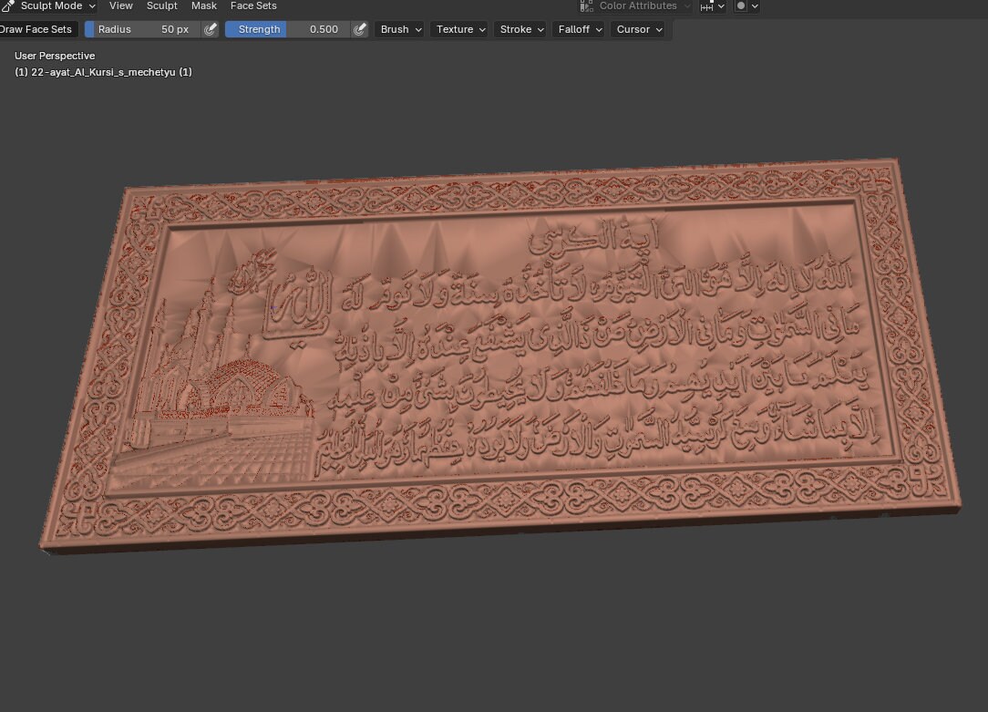Image resolution: width=988 pixels, height=712 pixels.
Task: Toggle pen pressure sensitivity for brush Radius
Action: [x=211, y=29]
